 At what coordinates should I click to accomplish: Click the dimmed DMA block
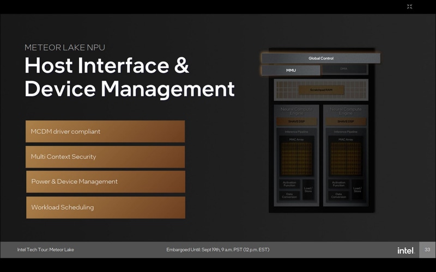344,69
